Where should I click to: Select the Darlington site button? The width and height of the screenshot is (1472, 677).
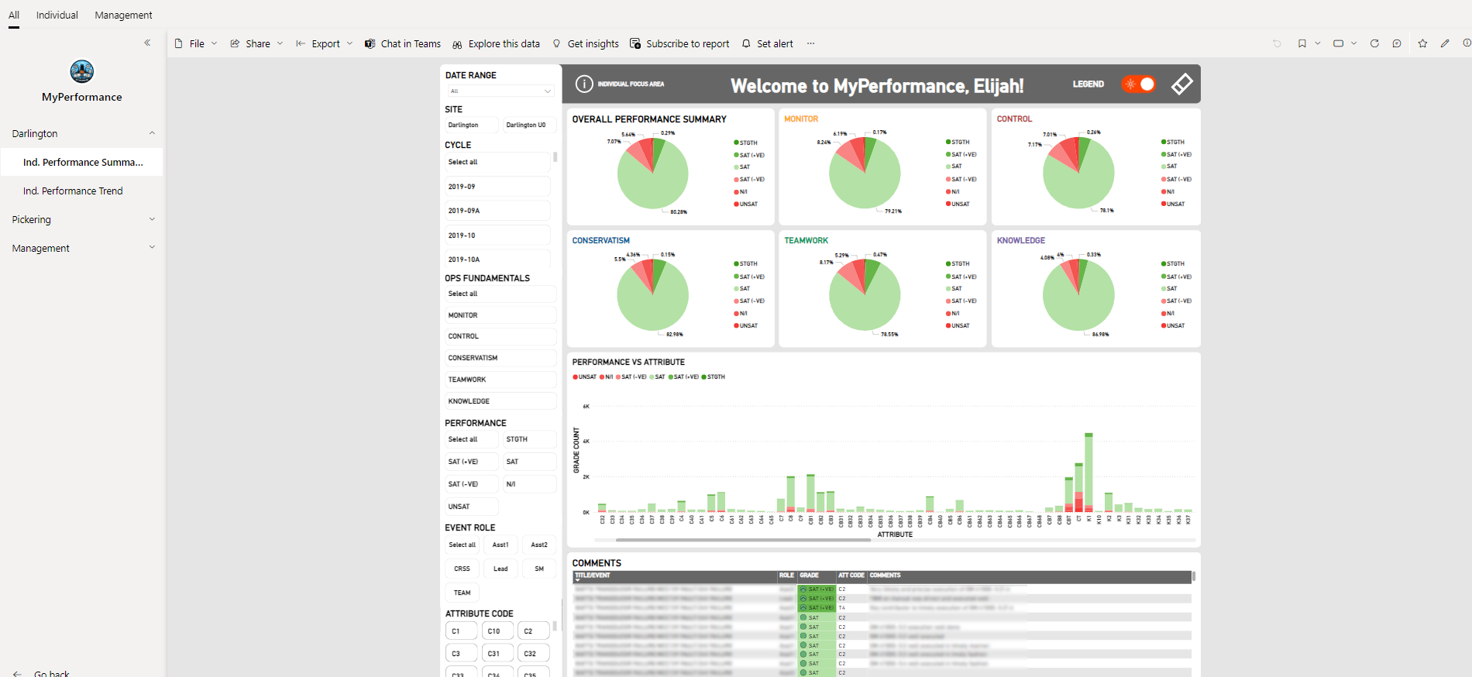[472, 125]
